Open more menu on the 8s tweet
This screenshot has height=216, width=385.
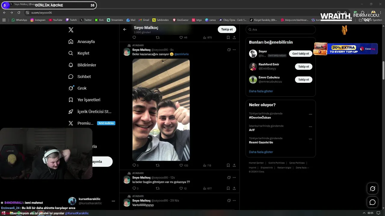tap(234, 50)
